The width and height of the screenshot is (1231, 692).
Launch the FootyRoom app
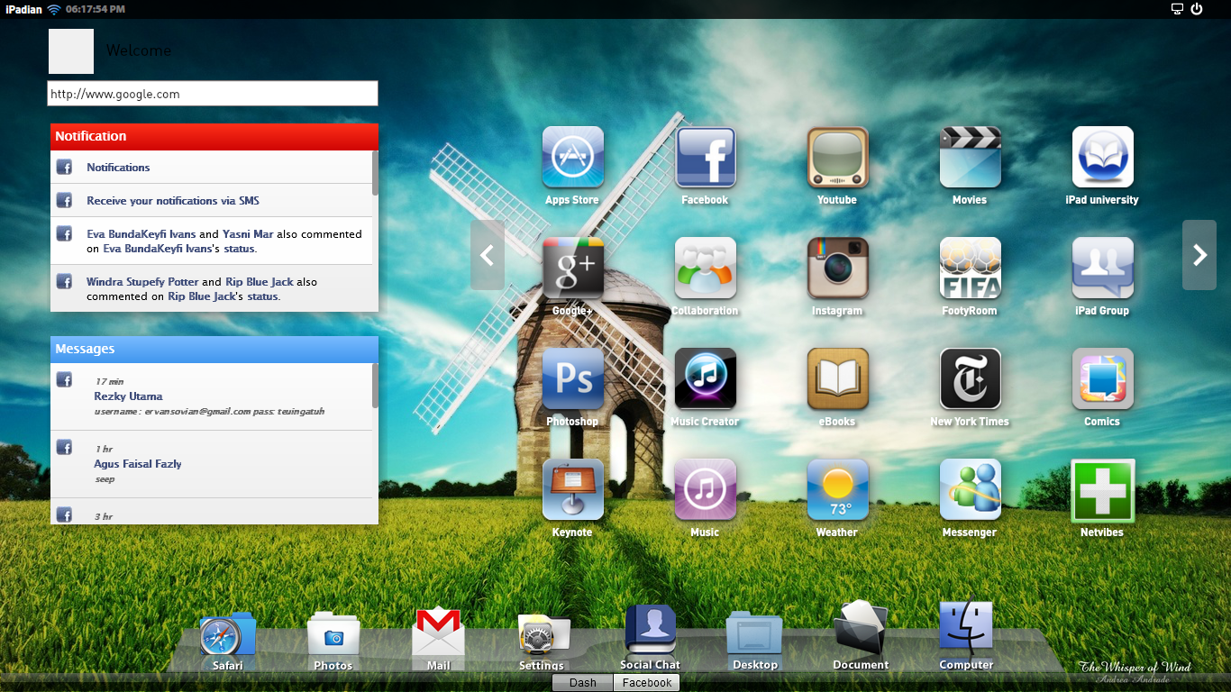tap(970, 268)
